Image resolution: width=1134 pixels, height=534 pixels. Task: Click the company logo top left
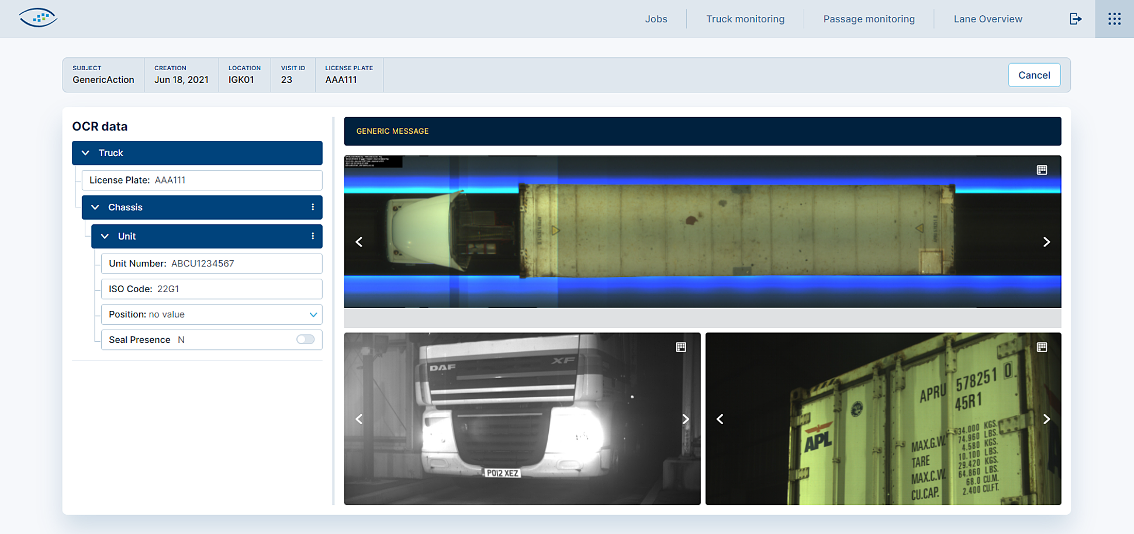pos(37,18)
